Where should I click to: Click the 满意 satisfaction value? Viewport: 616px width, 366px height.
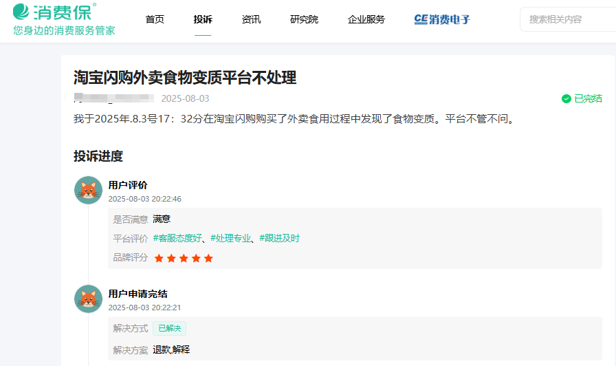[162, 219]
